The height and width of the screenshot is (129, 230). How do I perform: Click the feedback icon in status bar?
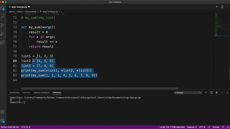coord(223,127)
